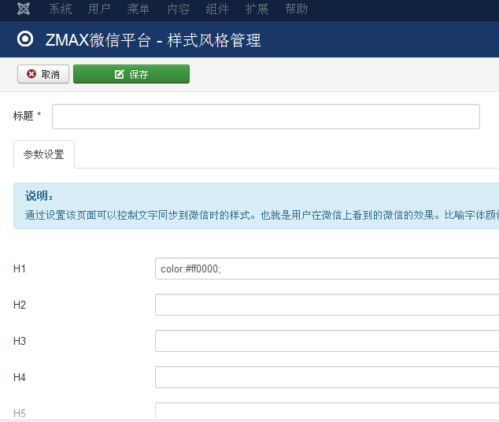Click the H3 style input field
499x422 pixels.
point(327,341)
